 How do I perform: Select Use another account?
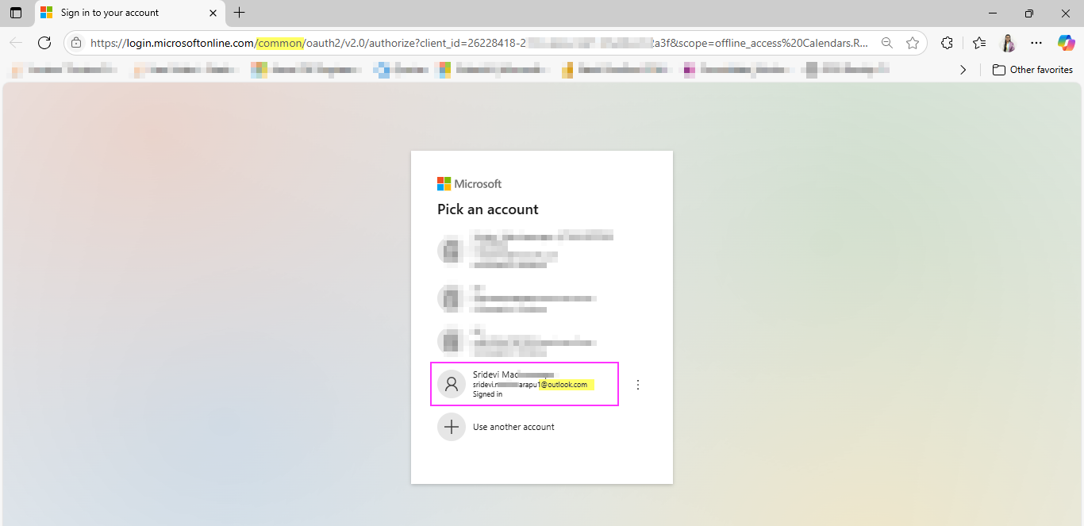coord(513,426)
